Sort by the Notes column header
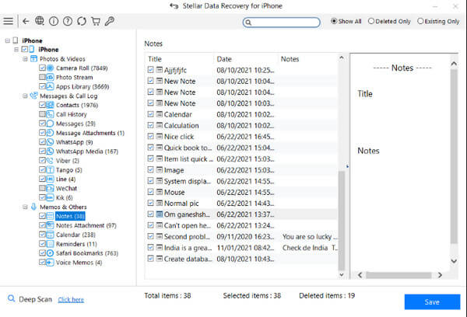The height and width of the screenshot is (317, 467). [x=308, y=59]
